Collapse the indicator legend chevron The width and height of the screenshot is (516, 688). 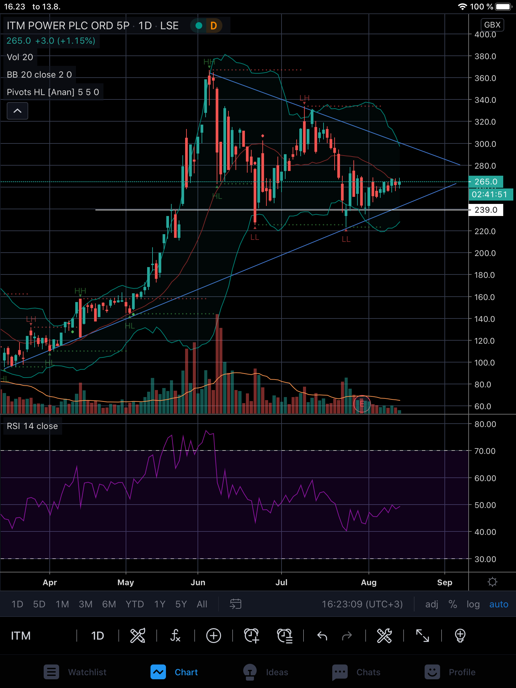pyautogui.click(x=17, y=111)
